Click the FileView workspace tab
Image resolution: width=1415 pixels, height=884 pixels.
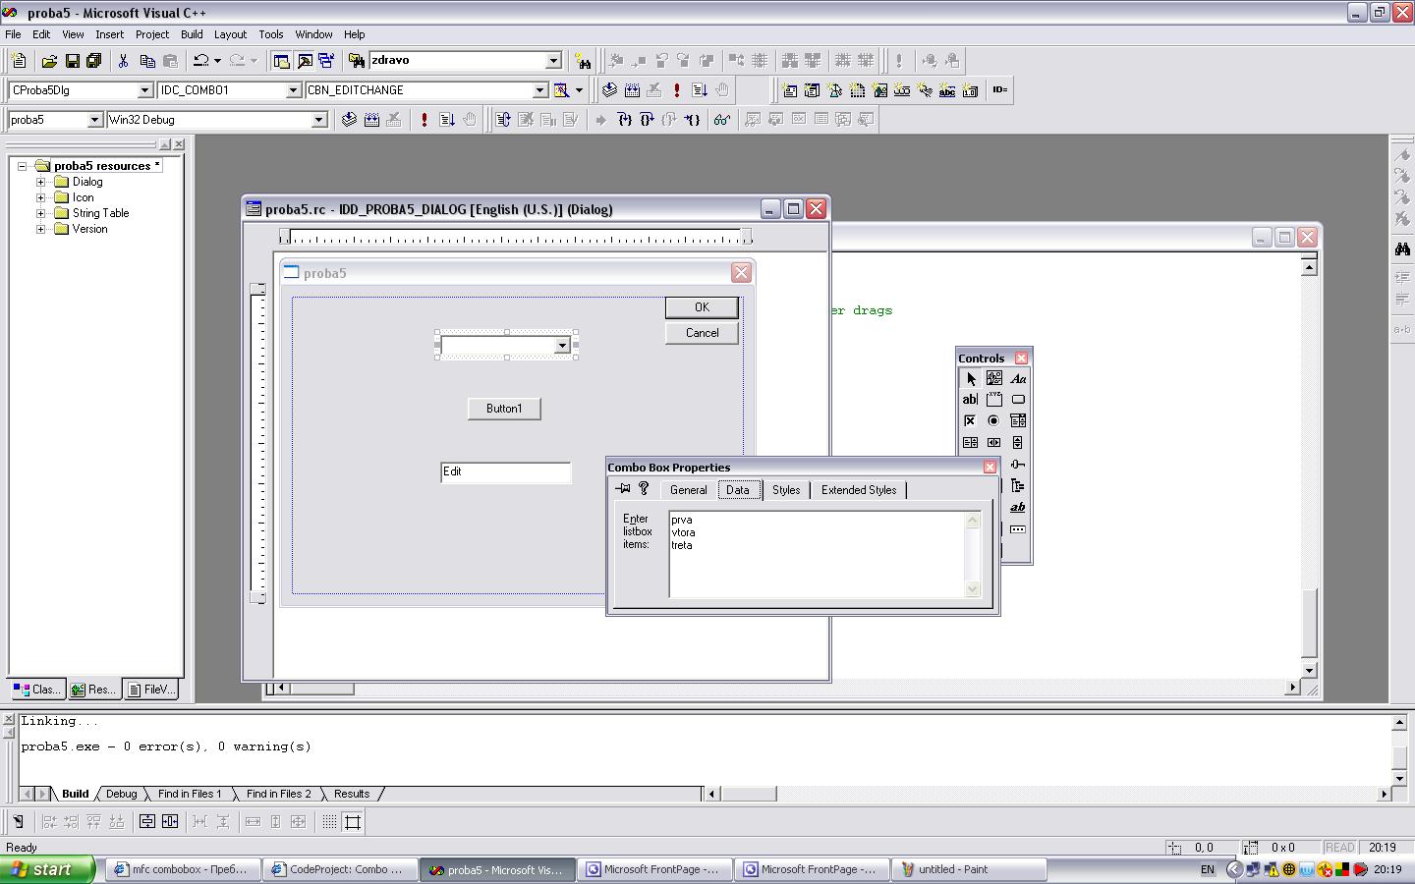click(151, 690)
